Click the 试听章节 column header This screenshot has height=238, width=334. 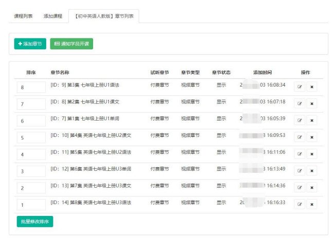click(159, 72)
